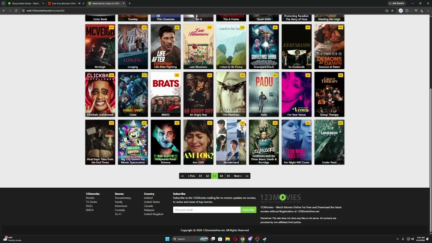
Task: Go to the Next page in pagination
Action: pos(238,176)
